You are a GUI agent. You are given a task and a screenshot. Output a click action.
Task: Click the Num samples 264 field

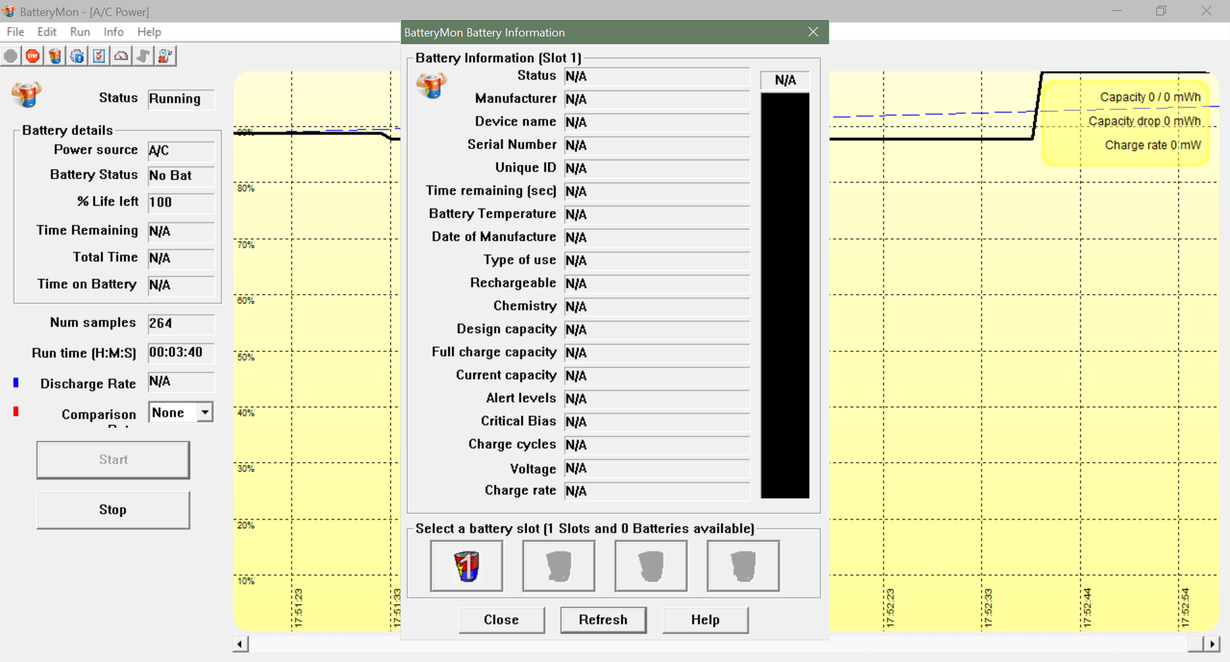(181, 324)
